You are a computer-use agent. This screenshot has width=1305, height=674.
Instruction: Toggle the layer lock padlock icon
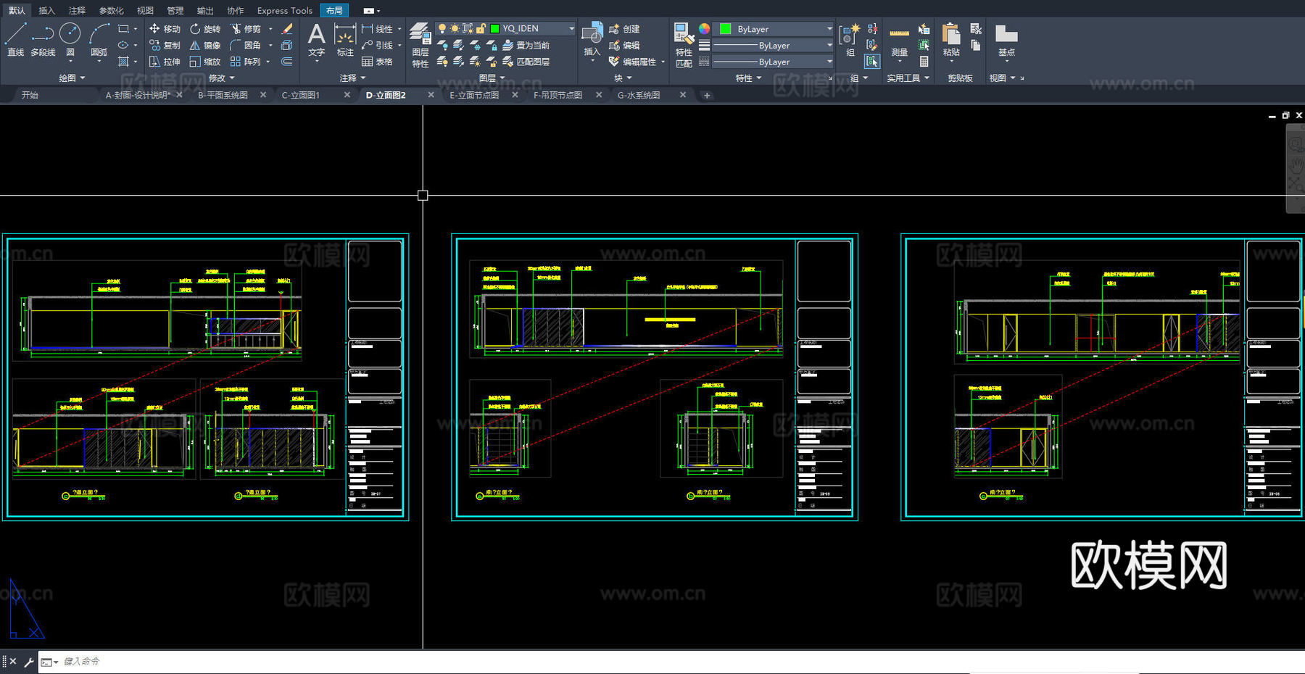[x=481, y=28]
